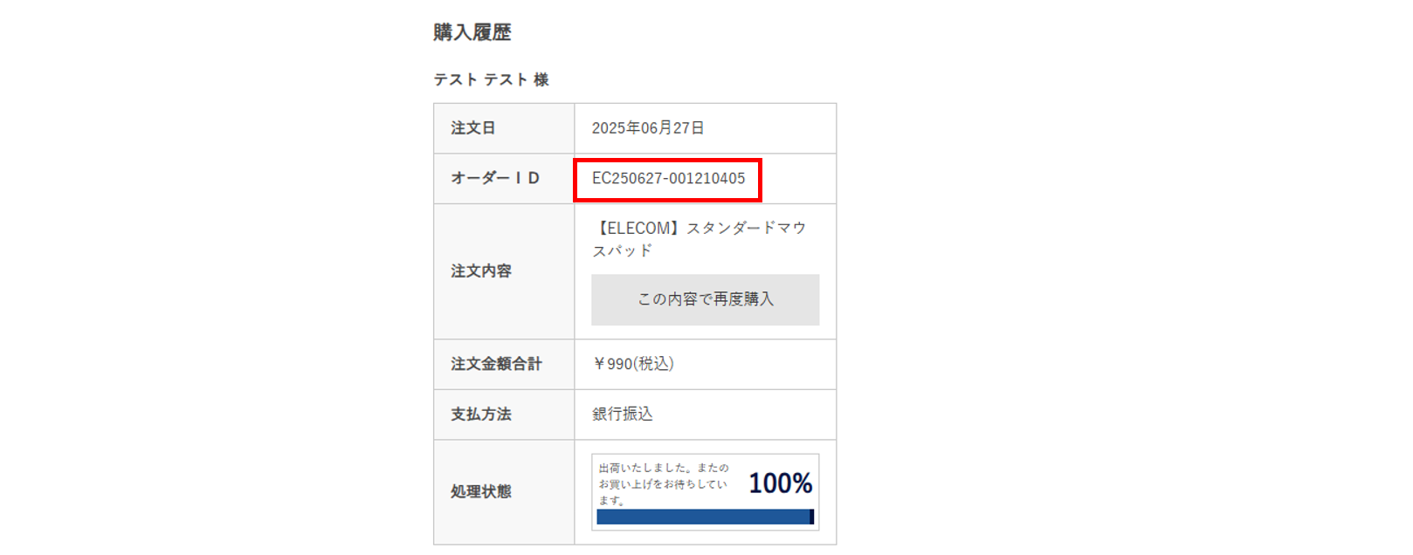Click the 購入履歴 heading
Screen dimensions: 1413x555
coord(472,32)
